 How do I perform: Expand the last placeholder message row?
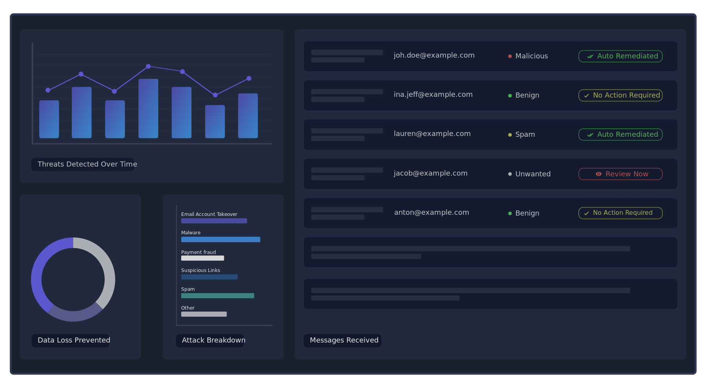tap(490, 294)
